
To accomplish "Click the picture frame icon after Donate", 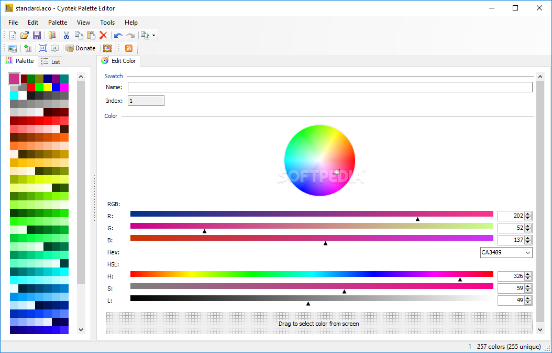I will [107, 48].
